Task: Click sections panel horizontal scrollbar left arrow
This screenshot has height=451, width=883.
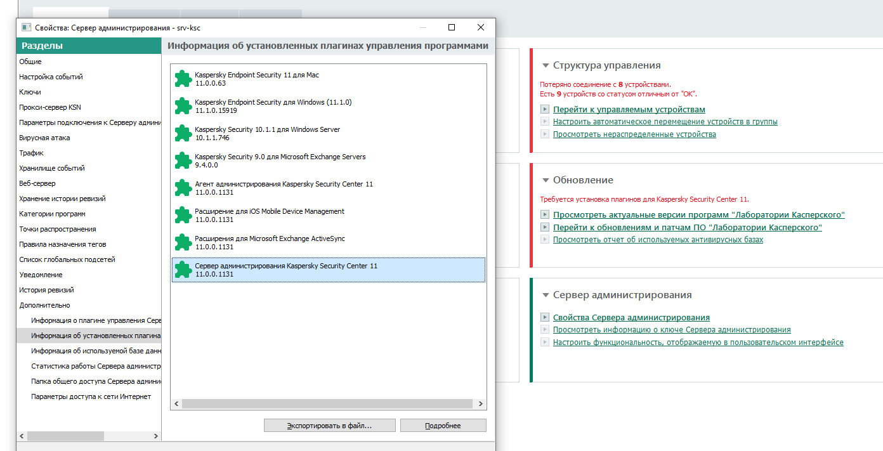Action: 22,436
